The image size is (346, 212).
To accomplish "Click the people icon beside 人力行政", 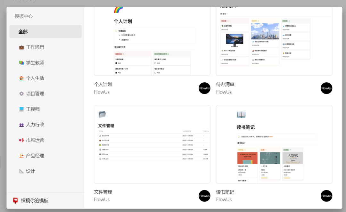I will pyautogui.click(x=21, y=125).
